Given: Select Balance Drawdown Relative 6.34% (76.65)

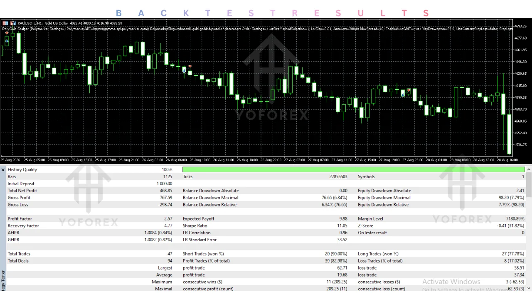Looking at the screenshot, I should point(335,205).
